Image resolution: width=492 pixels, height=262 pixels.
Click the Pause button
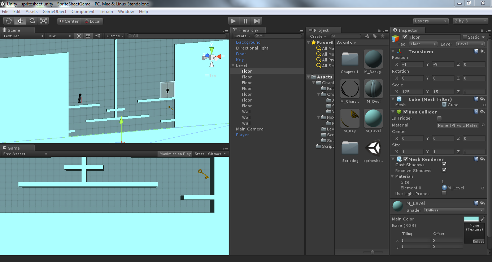(245, 21)
